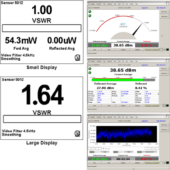This screenshot has width=170, height=170.
Task: Toggle the yellow highlighted button in gauge window button row
Action: (x=152, y=50)
